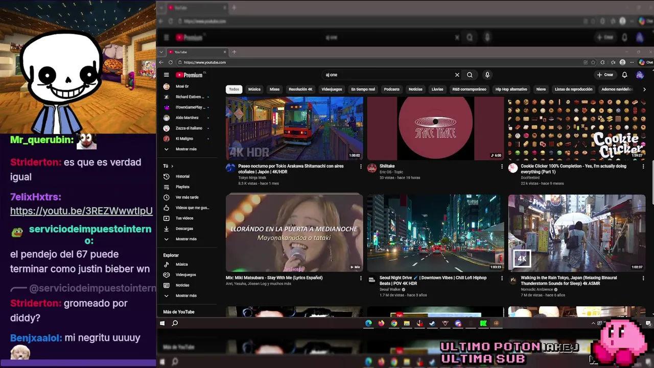Select the Hip Hop alternativo chip
This screenshot has height=368, width=654.
point(511,89)
